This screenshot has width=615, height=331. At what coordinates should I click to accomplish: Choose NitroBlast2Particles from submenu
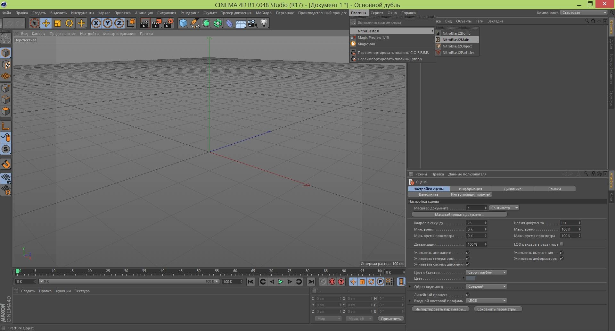pos(457,53)
